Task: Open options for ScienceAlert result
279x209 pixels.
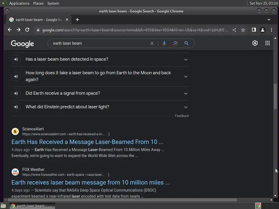Action: pyautogui.click(x=109, y=134)
